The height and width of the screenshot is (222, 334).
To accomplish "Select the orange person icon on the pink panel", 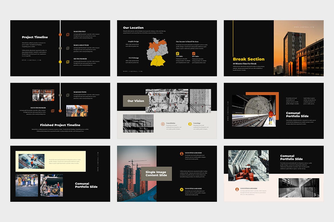I will pyautogui.click(x=237, y=189).
